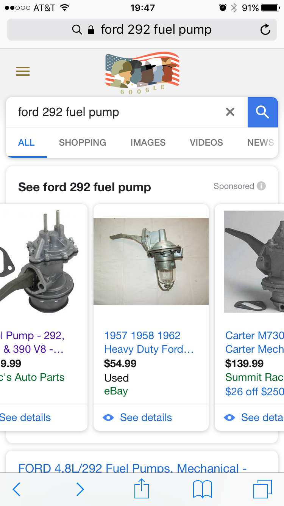The image size is (284, 506).
Task: Switch to the IMAGES tab
Action: 148,143
